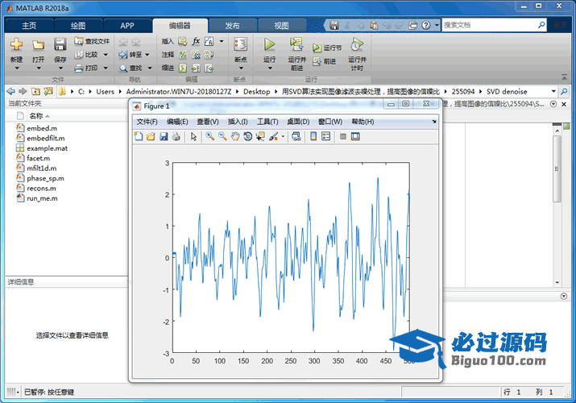Click the print icon in Figure toolbar

pyautogui.click(x=176, y=137)
